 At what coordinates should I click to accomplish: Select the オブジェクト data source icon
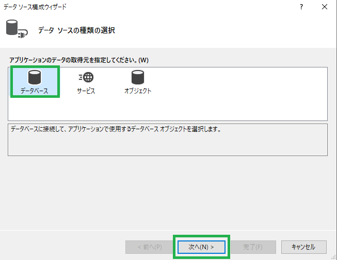[138, 82]
